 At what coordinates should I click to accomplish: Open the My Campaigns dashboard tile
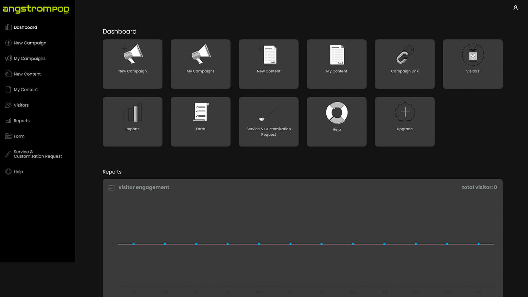click(200, 64)
